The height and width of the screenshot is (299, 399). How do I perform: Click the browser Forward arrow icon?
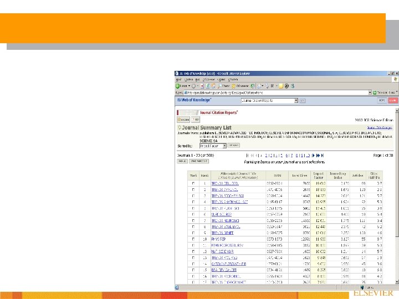point(193,86)
